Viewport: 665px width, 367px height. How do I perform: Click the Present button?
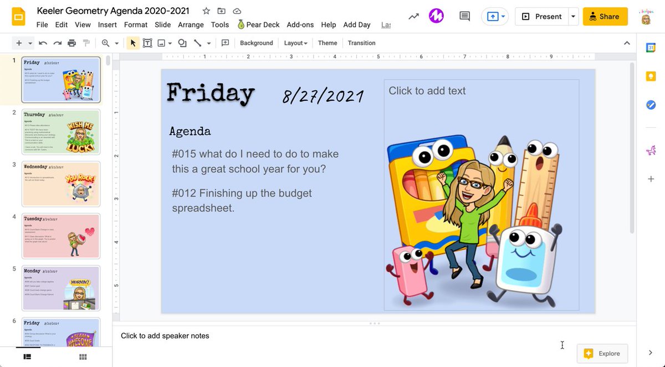point(542,17)
